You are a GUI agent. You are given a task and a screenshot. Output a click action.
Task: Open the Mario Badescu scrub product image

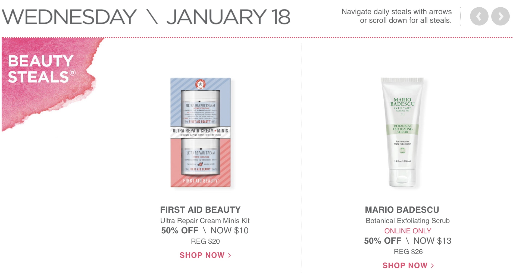[x=402, y=132]
